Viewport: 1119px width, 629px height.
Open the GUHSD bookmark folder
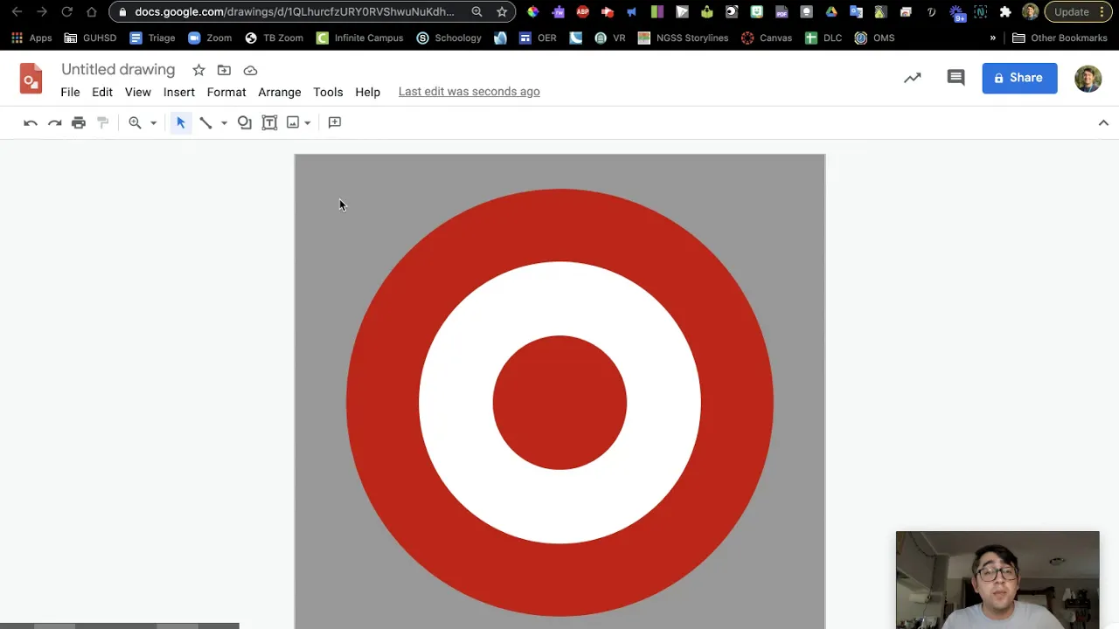click(x=90, y=38)
